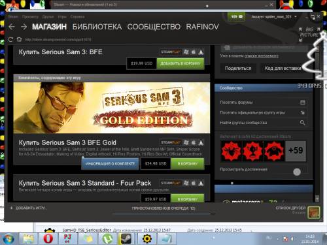Screen dimensions: 327x245
Task: Open the +59 achievements thumbnail
Action: pyautogui.click(x=296, y=151)
